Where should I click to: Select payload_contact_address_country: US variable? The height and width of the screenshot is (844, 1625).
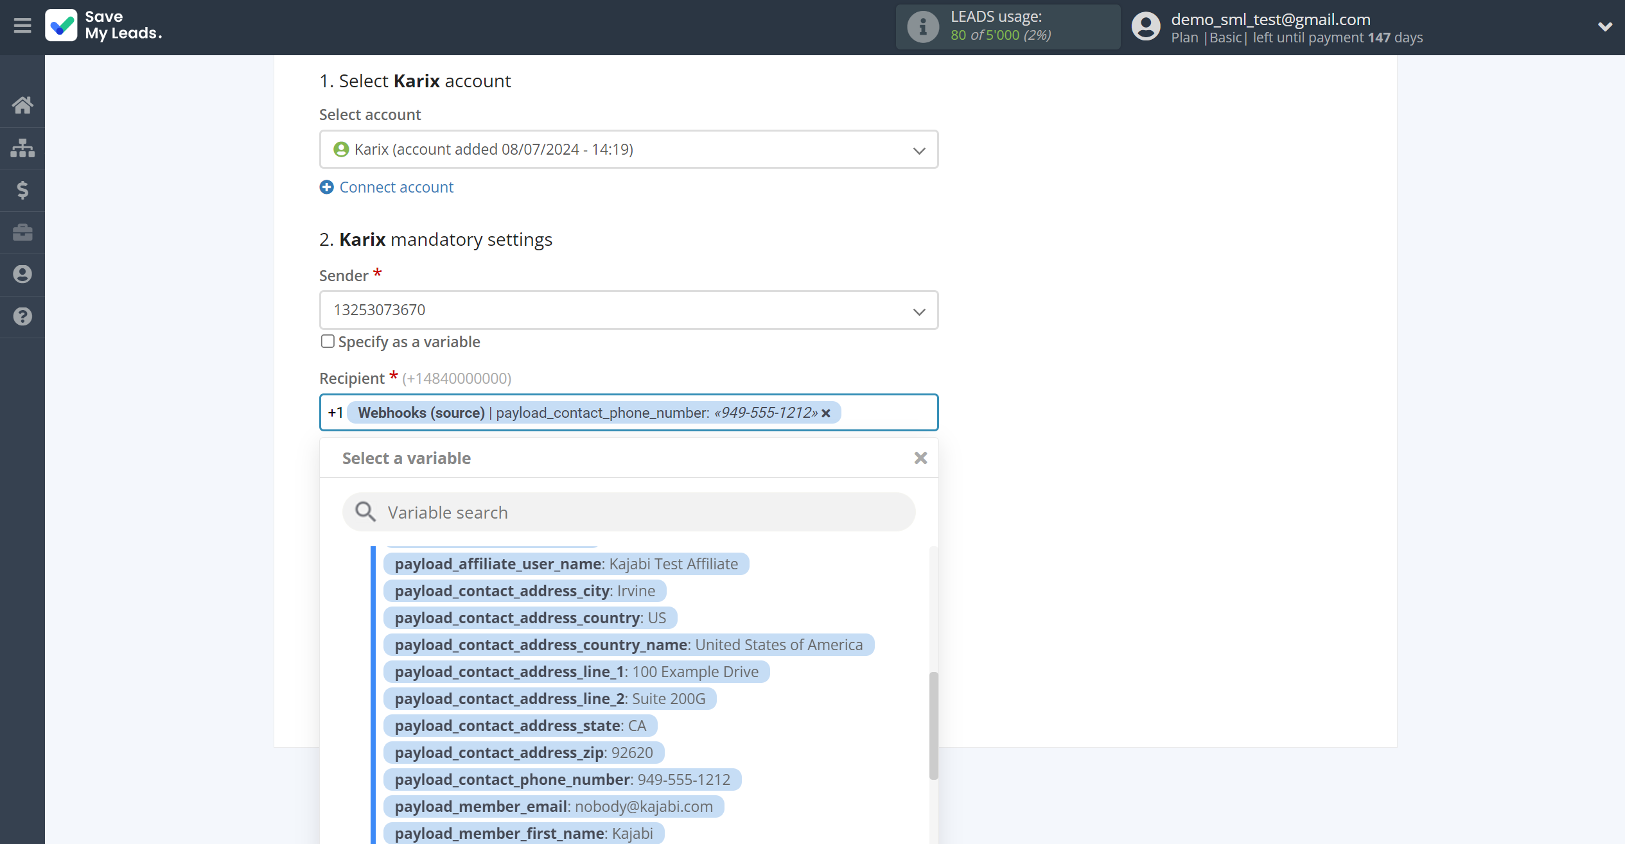click(x=530, y=618)
